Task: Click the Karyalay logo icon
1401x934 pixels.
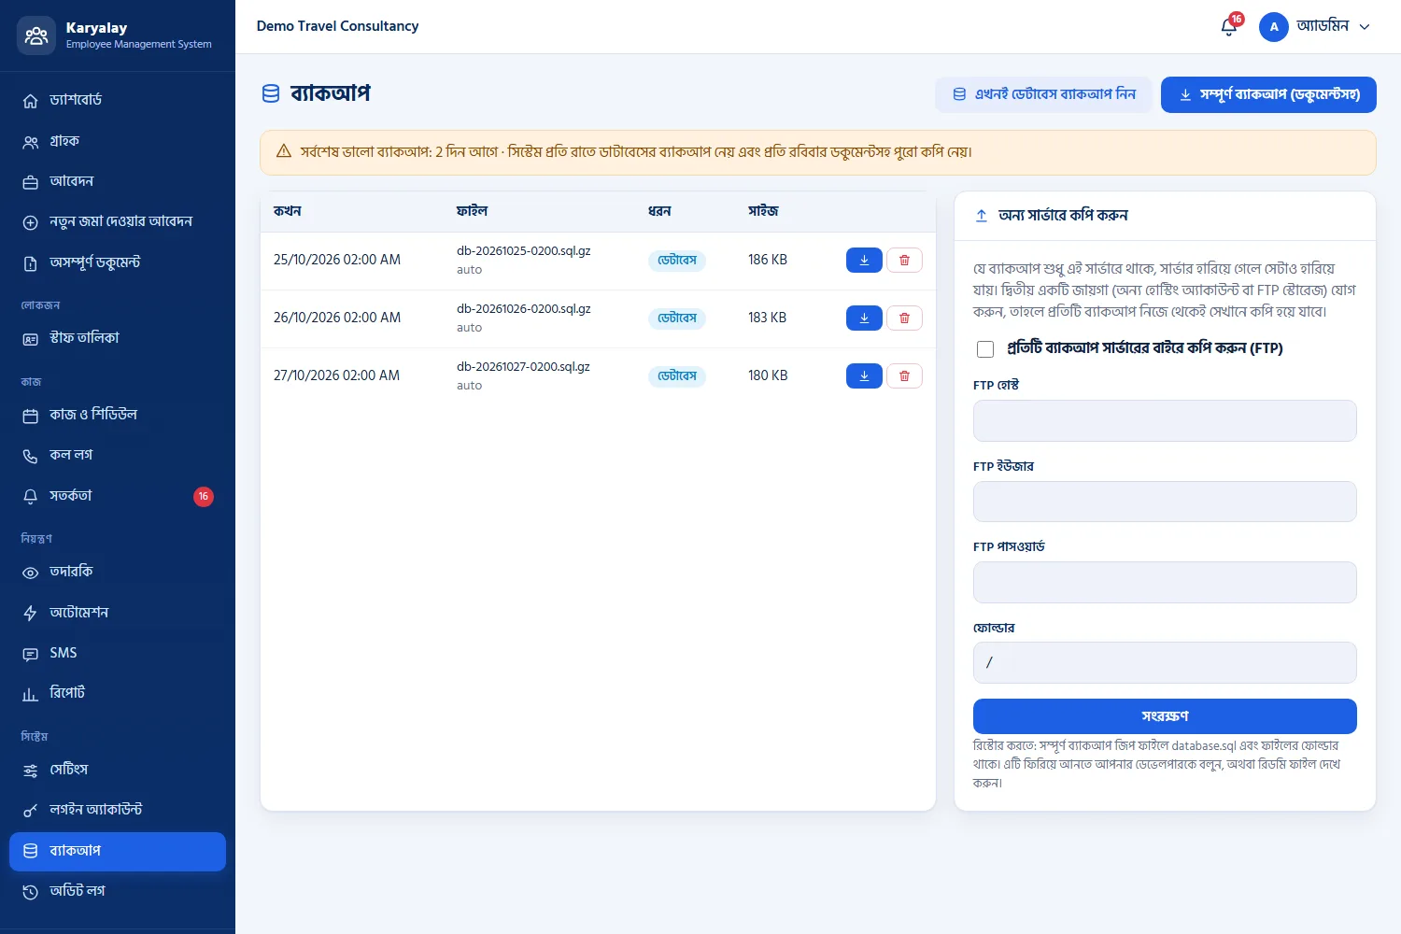Action: point(36,35)
